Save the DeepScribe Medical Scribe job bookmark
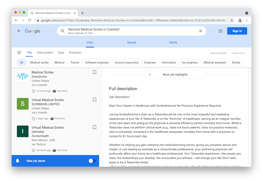263x182 pixels. [94, 72]
